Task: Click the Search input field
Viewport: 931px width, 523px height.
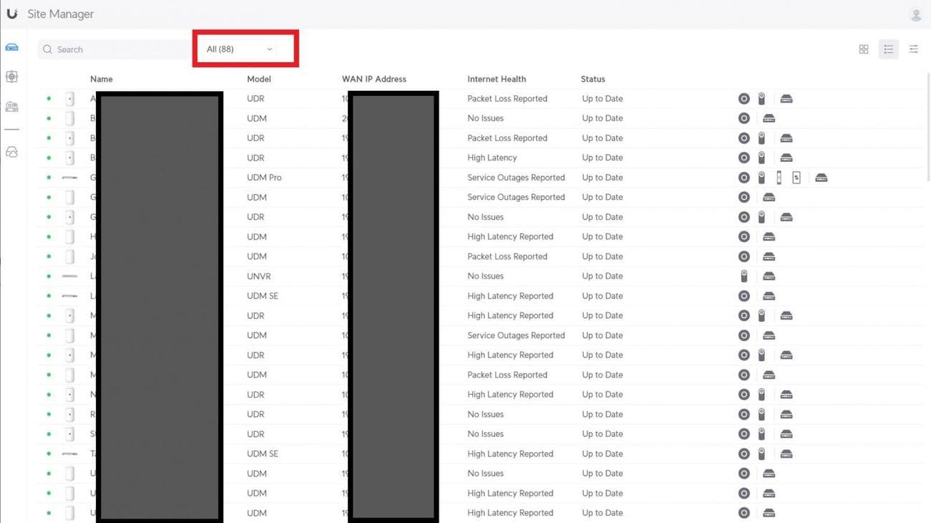Action: click(x=115, y=49)
